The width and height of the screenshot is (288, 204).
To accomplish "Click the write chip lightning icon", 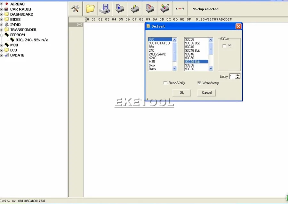I will pyautogui.click(x=135, y=9).
